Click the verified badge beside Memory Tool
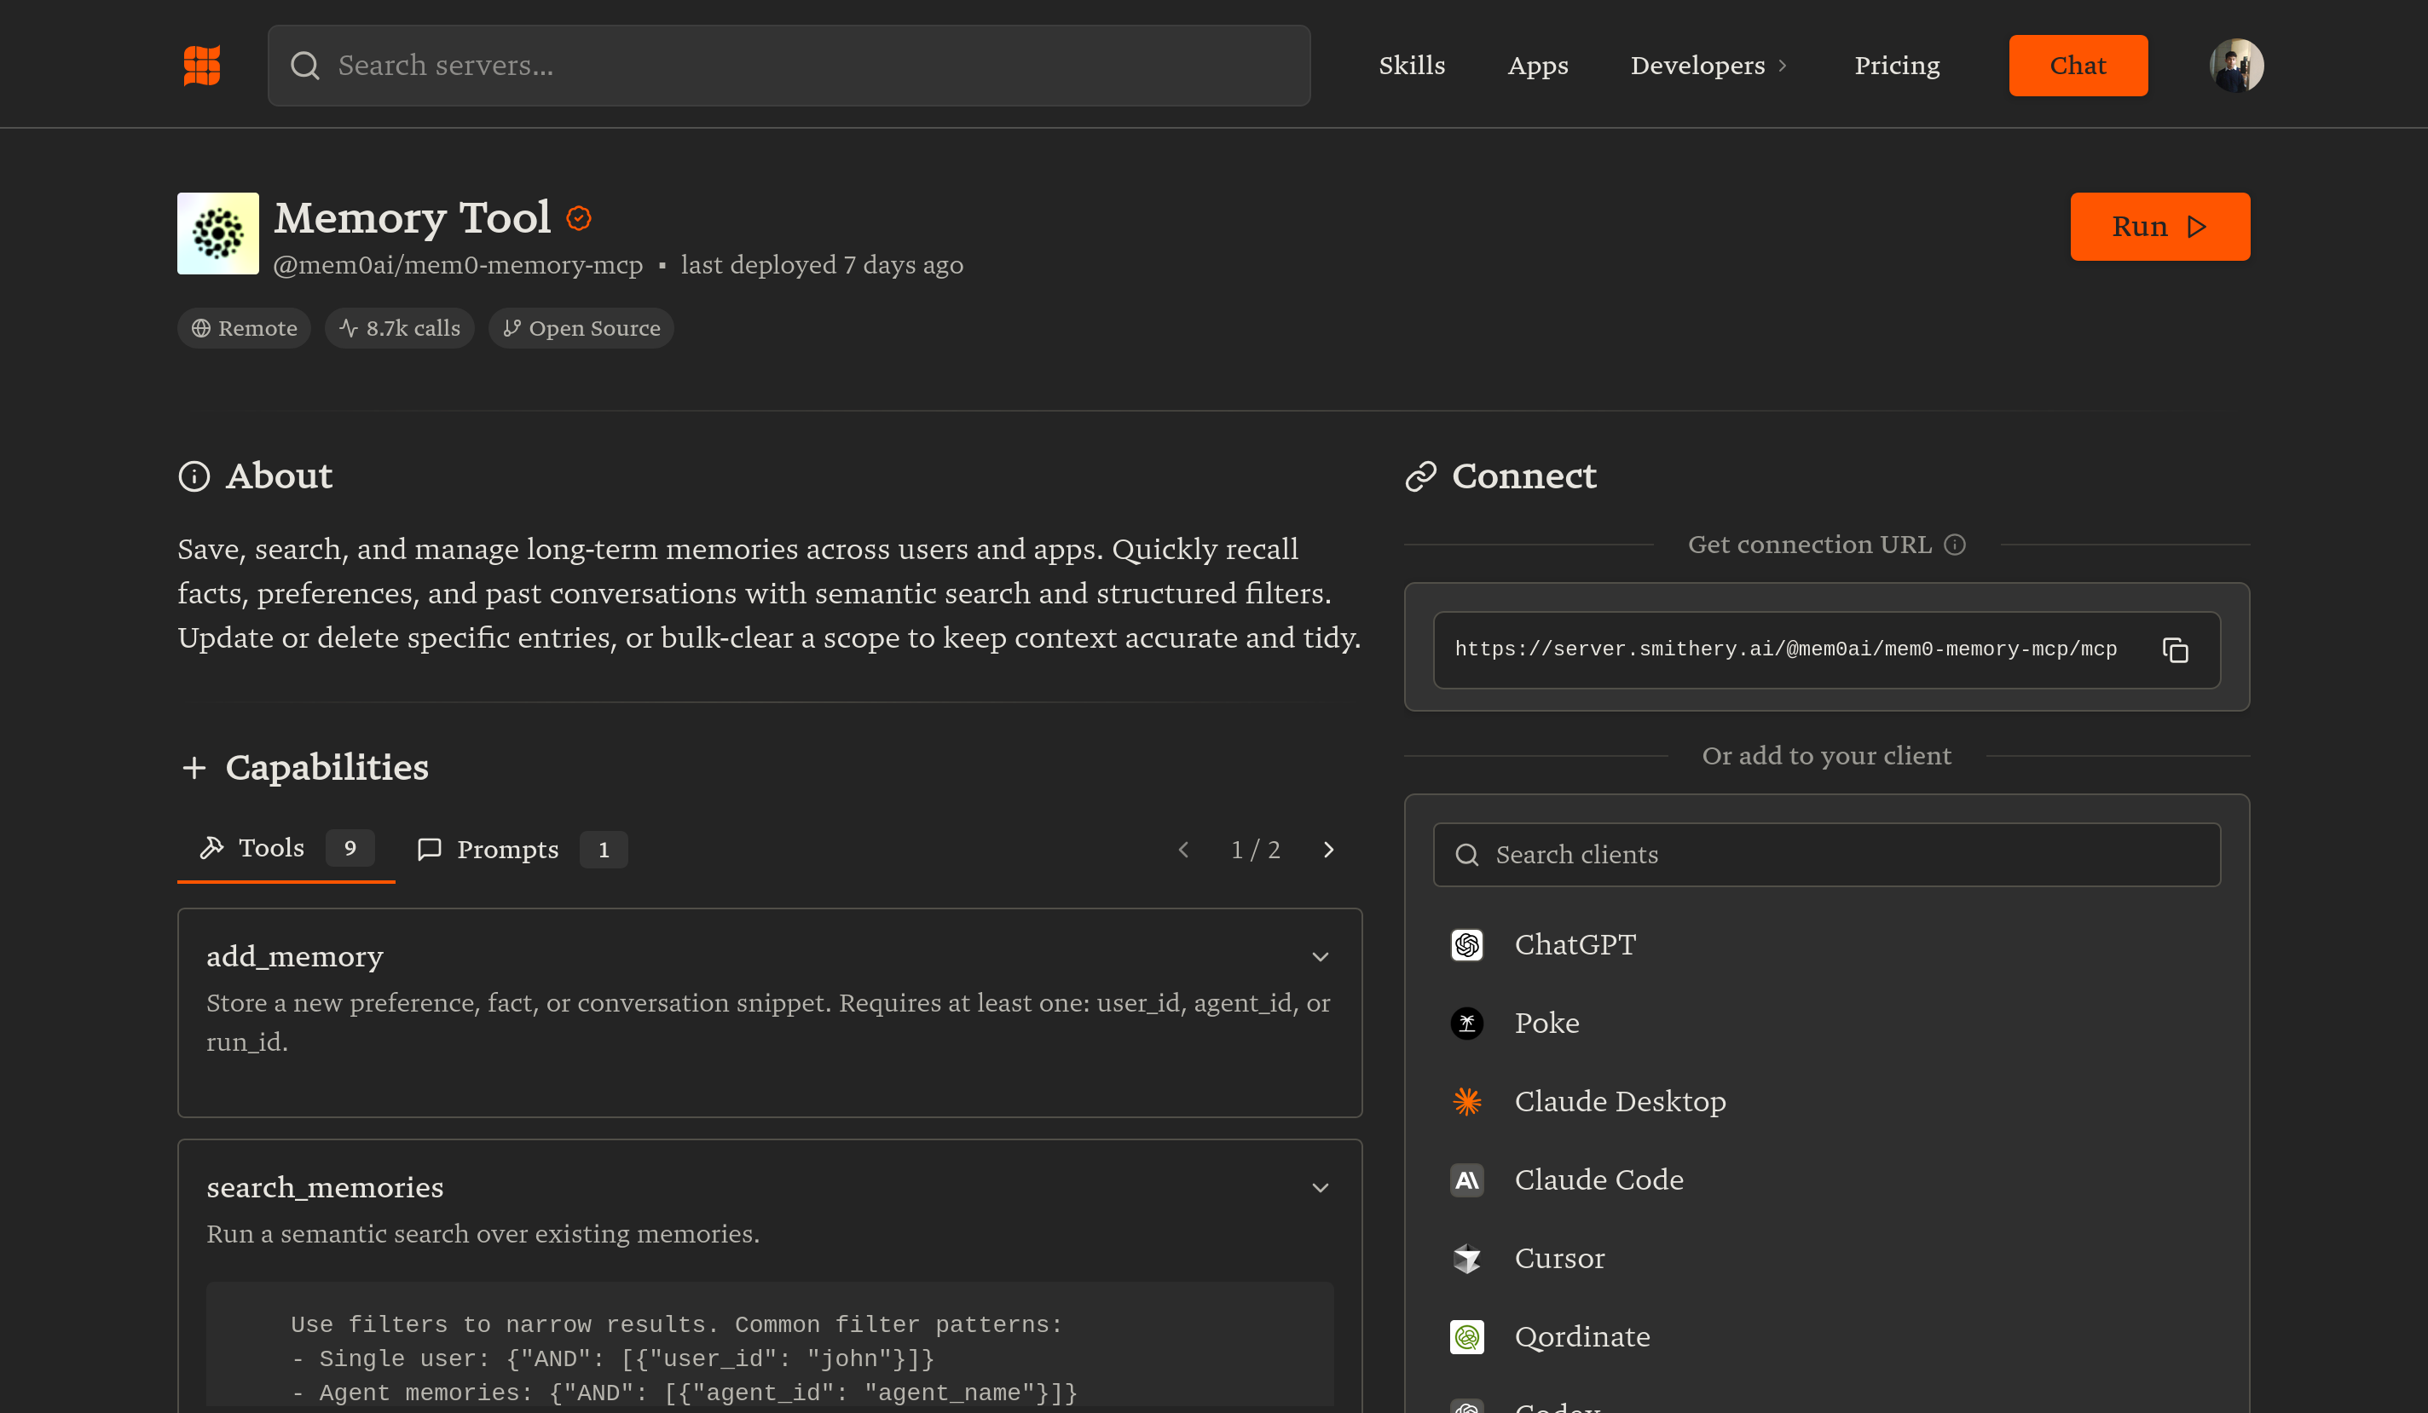 pyautogui.click(x=578, y=219)
